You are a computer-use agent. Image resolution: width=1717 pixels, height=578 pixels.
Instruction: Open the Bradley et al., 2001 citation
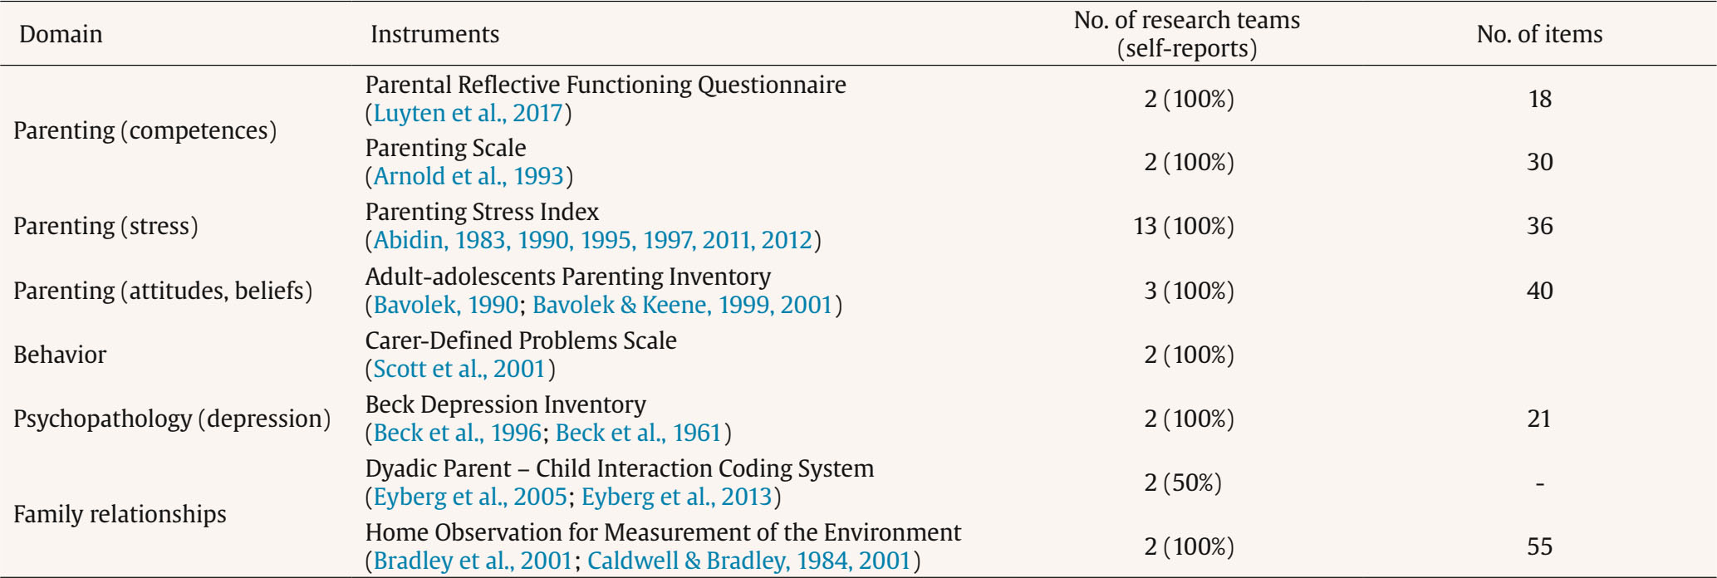473,561
